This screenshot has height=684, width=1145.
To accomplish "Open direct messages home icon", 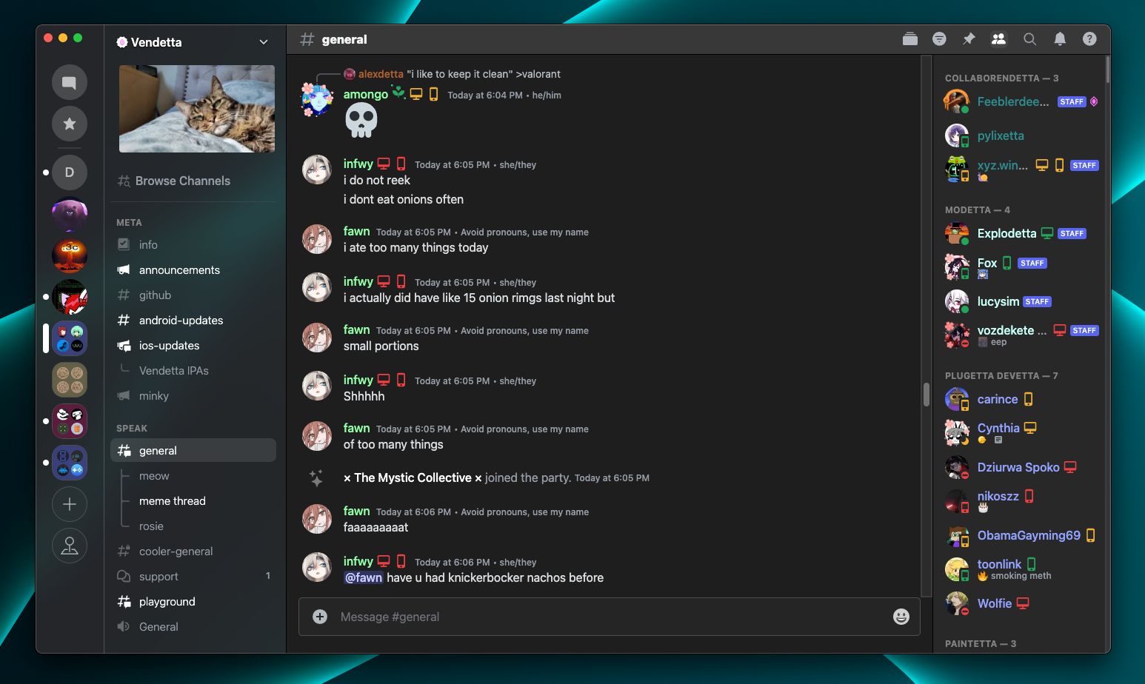I will (70, 82).
